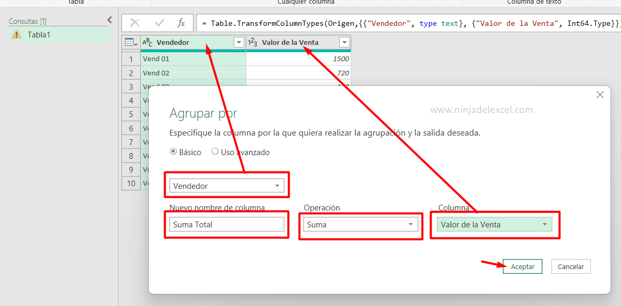Open the Valor de la Venta header filter arrow

pyautogui.click(x=345, y=42)
